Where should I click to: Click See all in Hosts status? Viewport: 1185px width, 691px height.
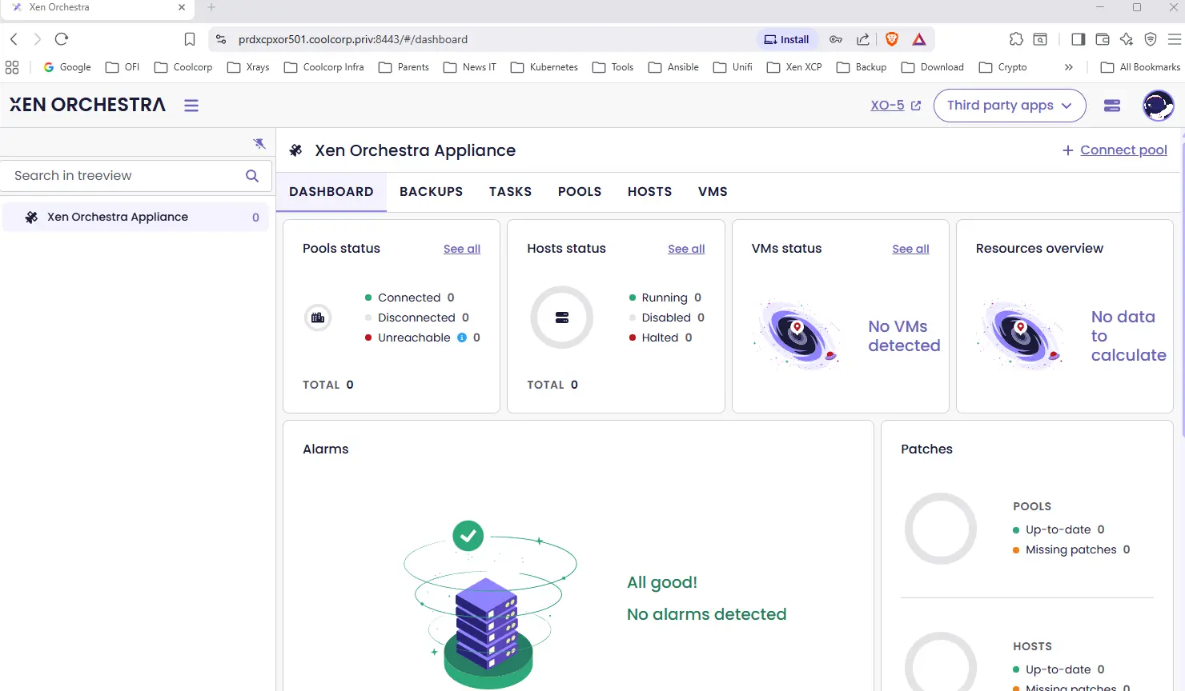pyautogui.click(x=686, y=249)
